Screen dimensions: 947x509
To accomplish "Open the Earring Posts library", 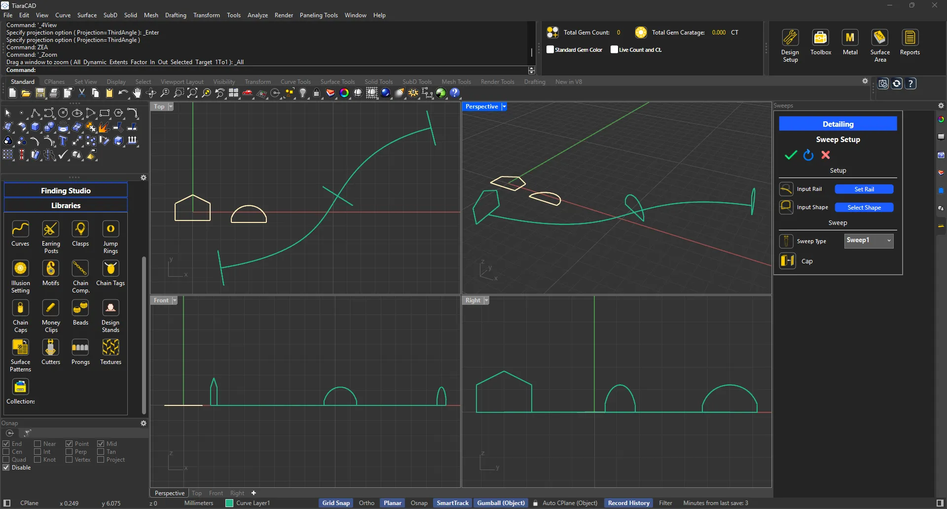I will (50, 230).
